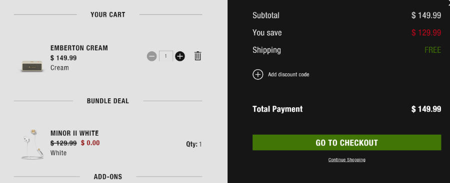This screenshot has height=183, width=450.
Task: Decrease Emberton Cream quantity with minus button
Action: pos(152,56)
